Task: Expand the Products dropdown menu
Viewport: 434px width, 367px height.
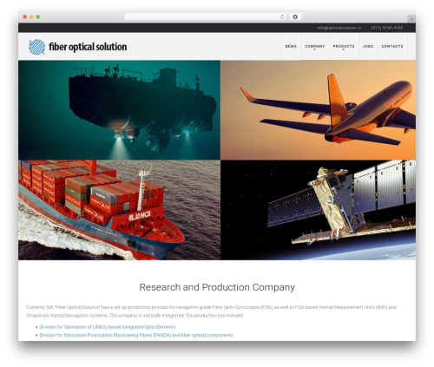Action: tap(344, 46)
